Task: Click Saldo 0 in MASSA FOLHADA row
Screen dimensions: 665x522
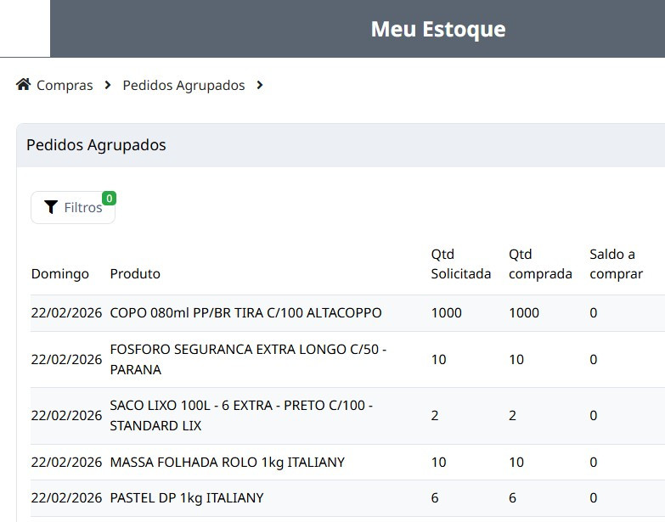Action: pos(594,462)
